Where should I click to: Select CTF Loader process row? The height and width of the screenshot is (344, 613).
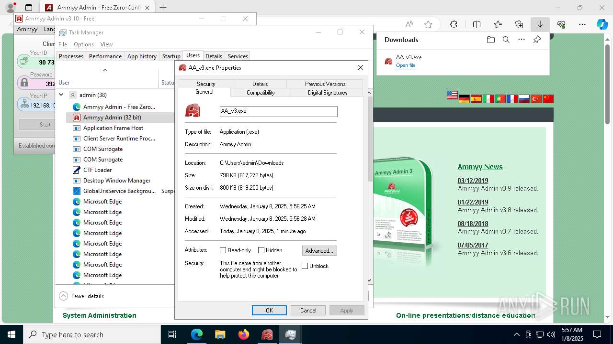[x=120, y=170]
